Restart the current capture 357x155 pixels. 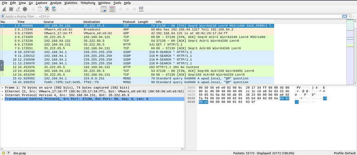(18, 9)
